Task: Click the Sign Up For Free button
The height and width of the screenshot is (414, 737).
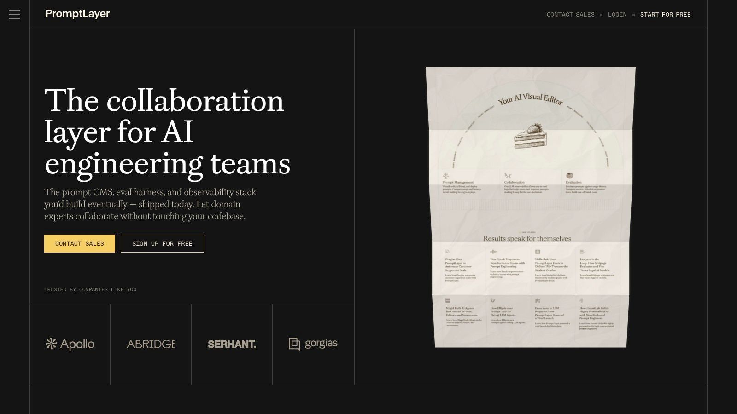Action: pyautogui.click(x=162, y=243)
